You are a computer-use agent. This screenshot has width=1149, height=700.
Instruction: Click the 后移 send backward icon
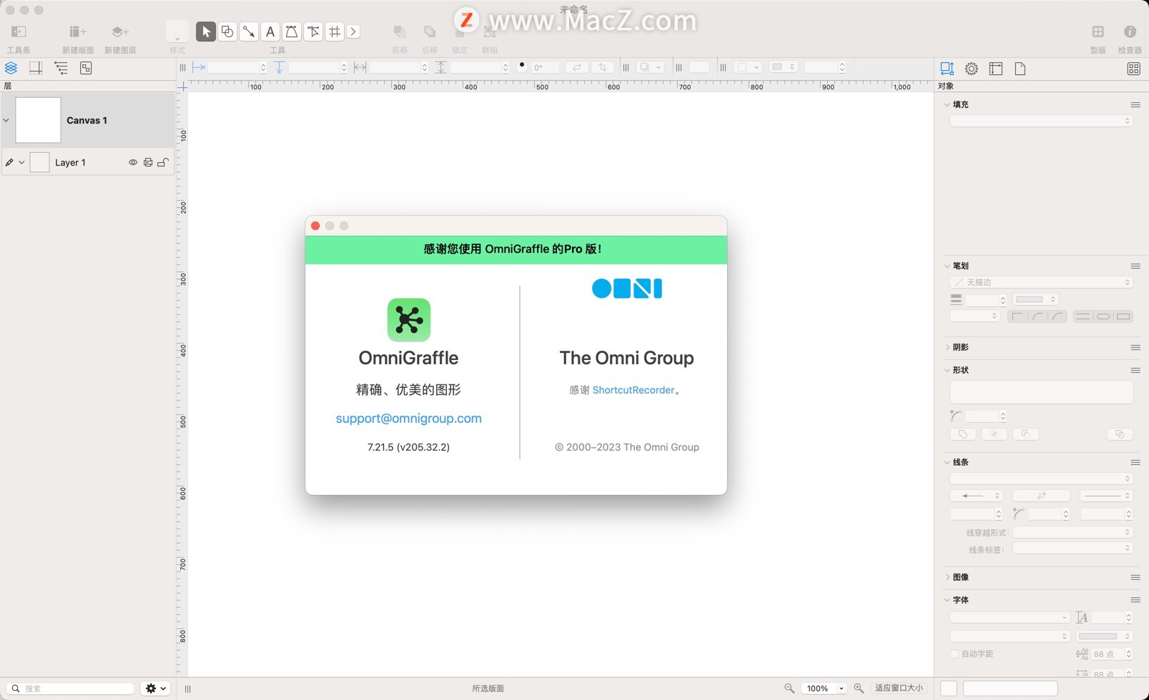[430, 31]
